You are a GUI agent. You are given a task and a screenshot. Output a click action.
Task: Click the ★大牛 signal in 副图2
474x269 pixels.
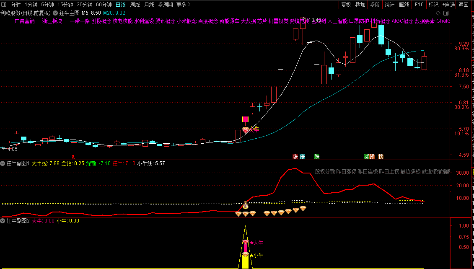pyautogui.click(x=256, y=243)
